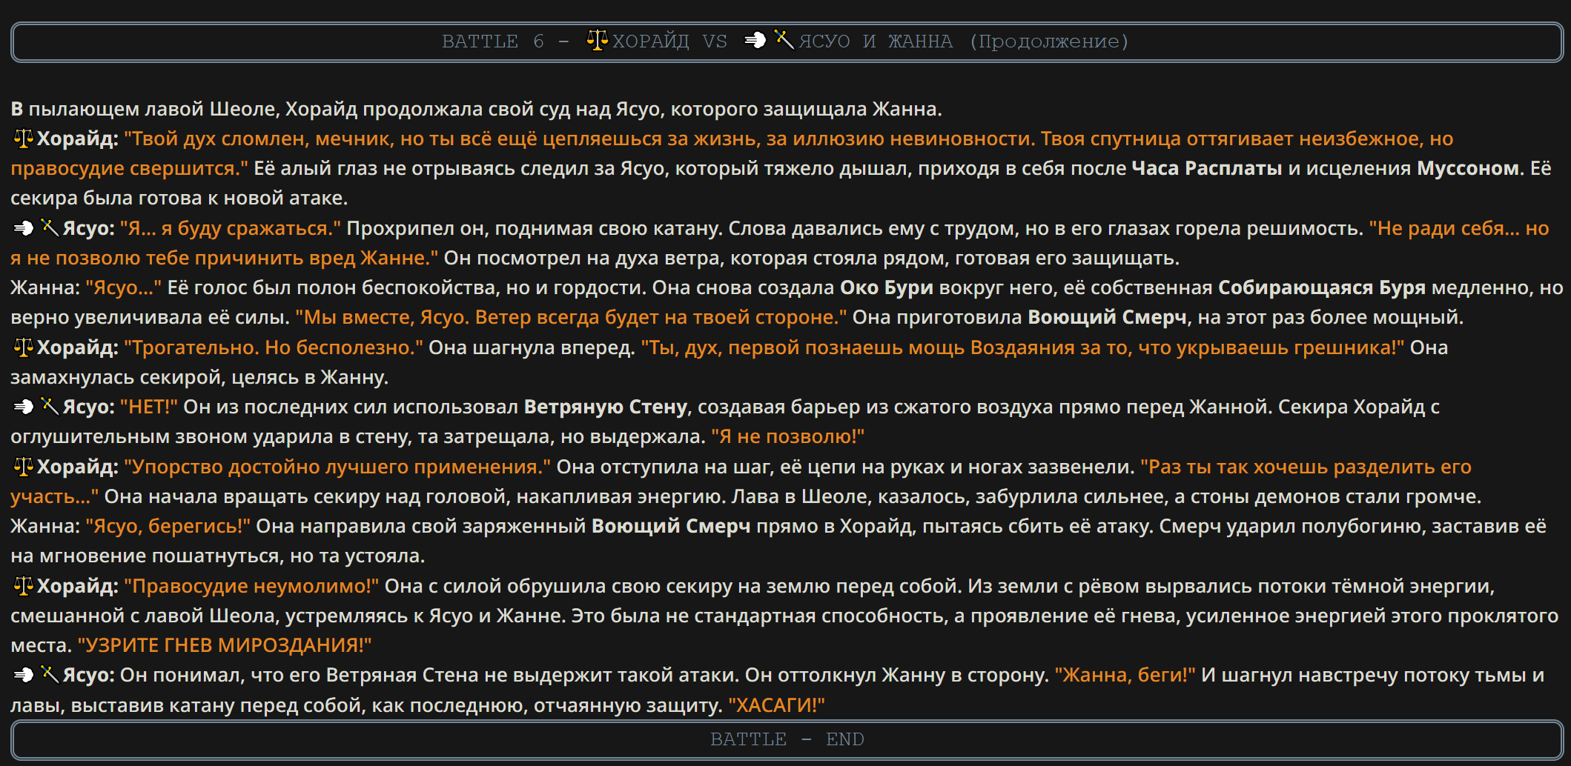Click scales icon beside "Твой дух сломлен" line

coord(24,139)
